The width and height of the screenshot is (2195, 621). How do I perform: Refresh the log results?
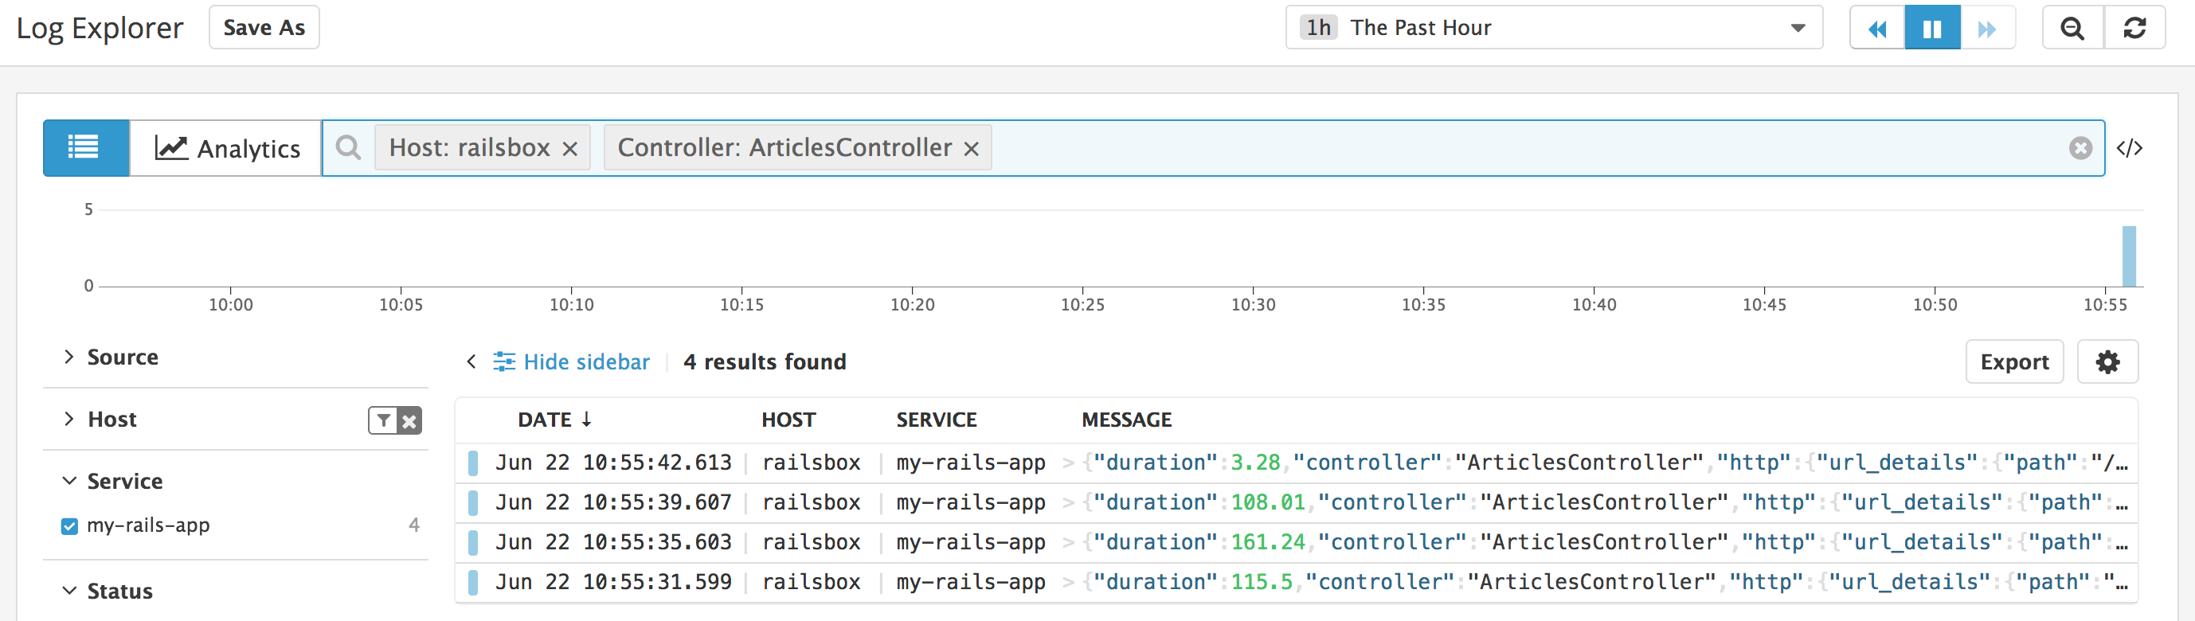pos(2134,28)
